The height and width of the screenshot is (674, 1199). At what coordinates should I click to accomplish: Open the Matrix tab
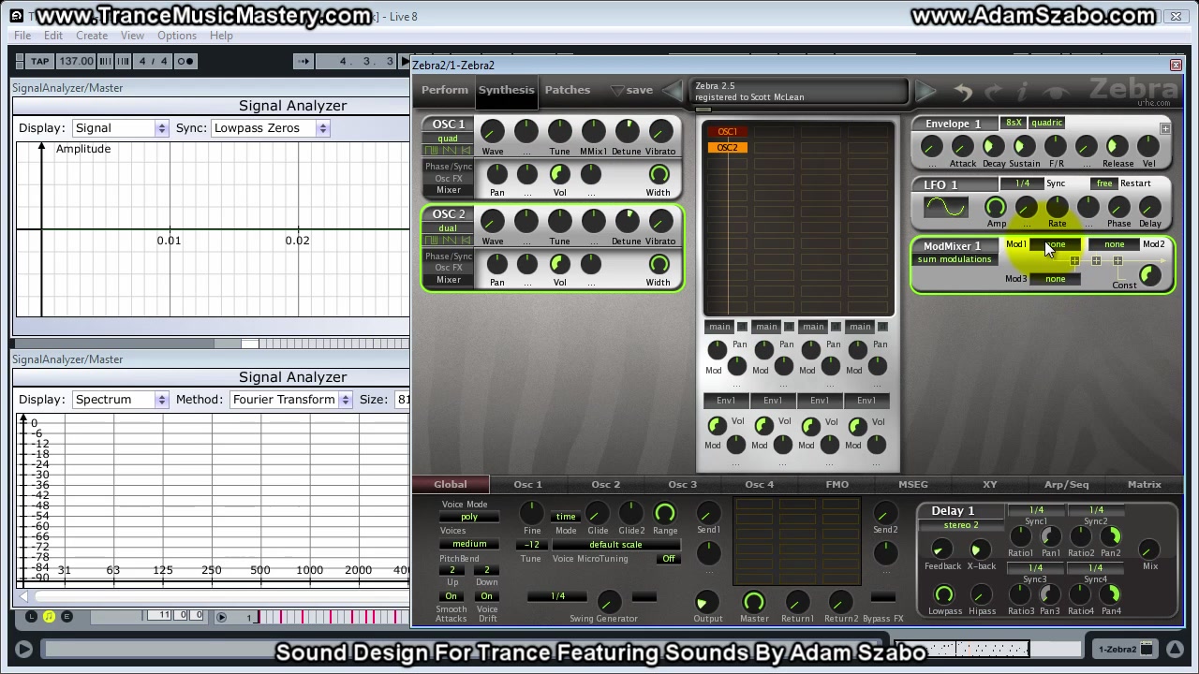1145,485
